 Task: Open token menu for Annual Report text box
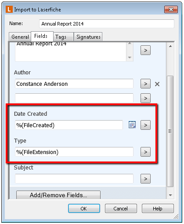[x=145, y=50]
